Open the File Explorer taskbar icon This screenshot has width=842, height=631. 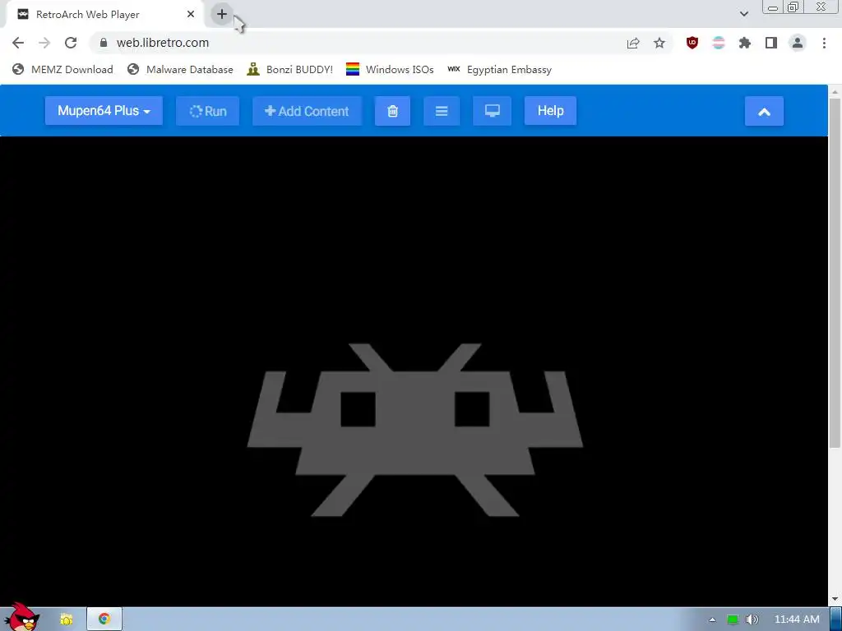coord(66,619)
